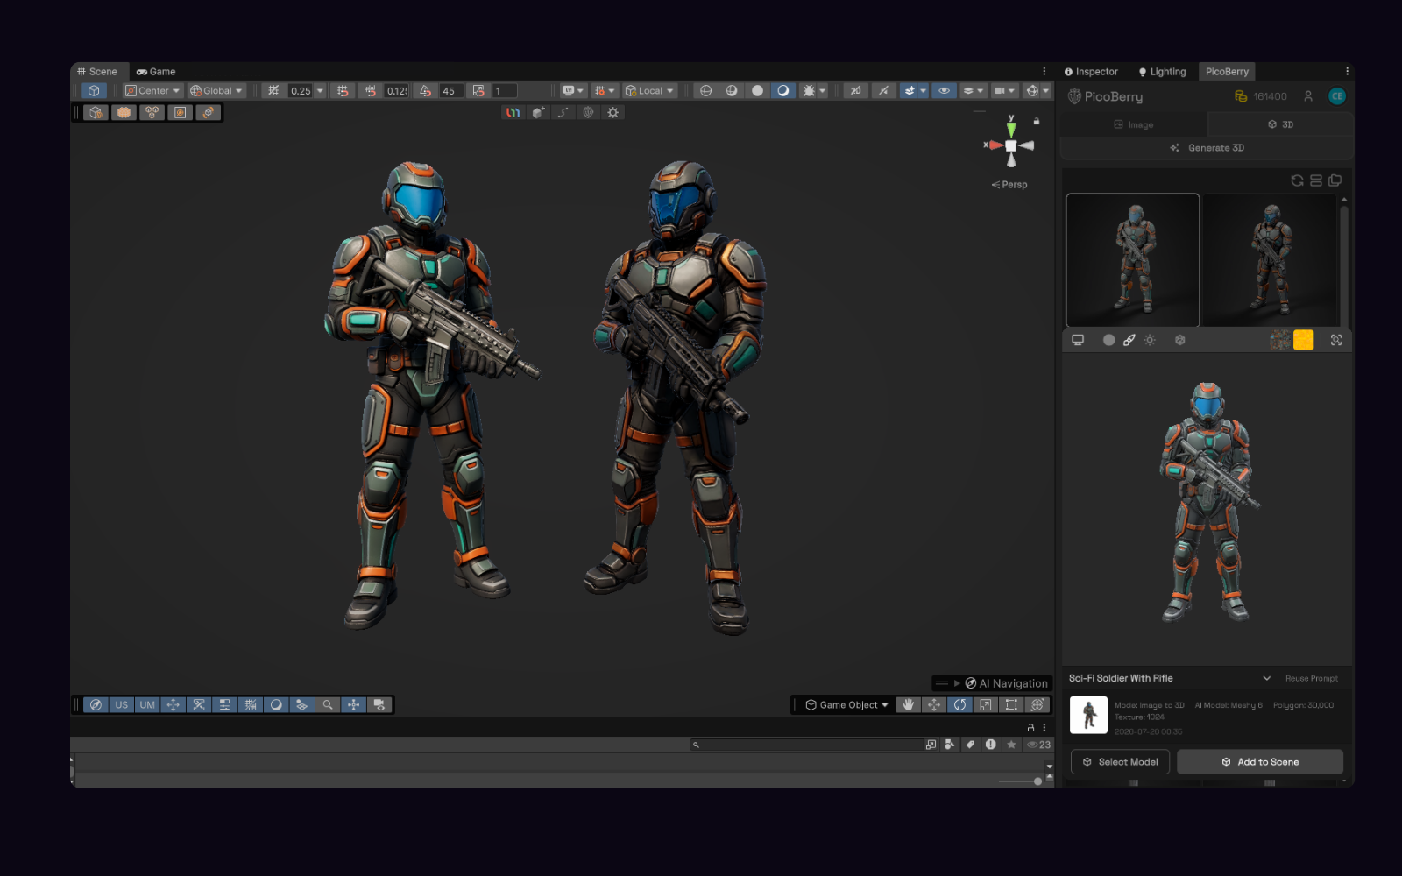Open the Center pivot dropdown
Image resolution: width=1402 pixels, height=876 pixels.
click(152, 90)
